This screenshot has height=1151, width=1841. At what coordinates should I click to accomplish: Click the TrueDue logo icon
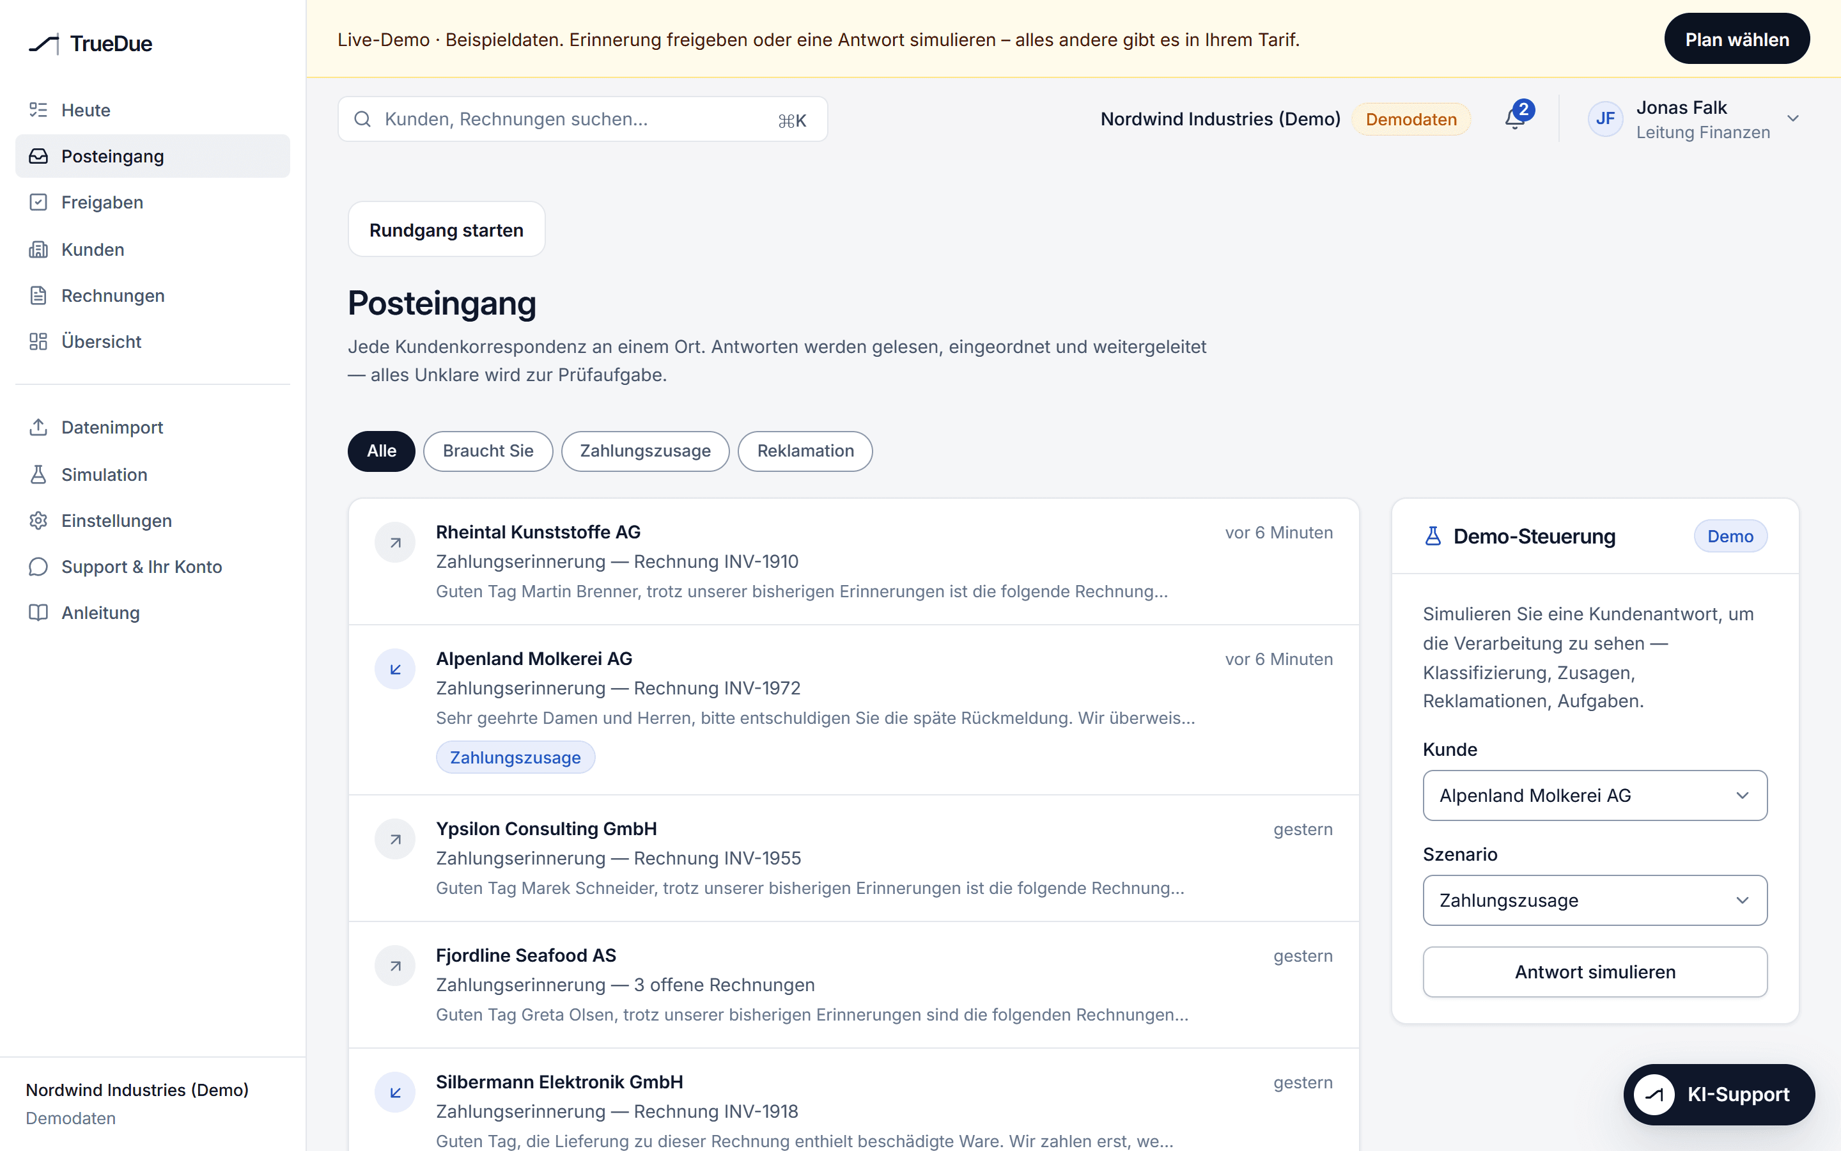[x=44, y=44]
